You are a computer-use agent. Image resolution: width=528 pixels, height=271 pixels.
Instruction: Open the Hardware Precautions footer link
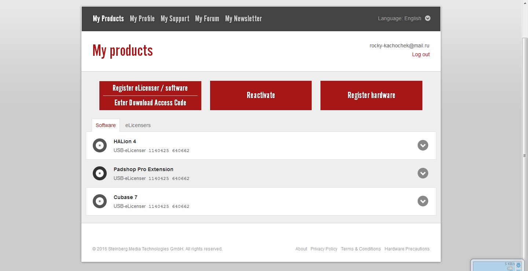pyautogui.click(x=407, y=249)
